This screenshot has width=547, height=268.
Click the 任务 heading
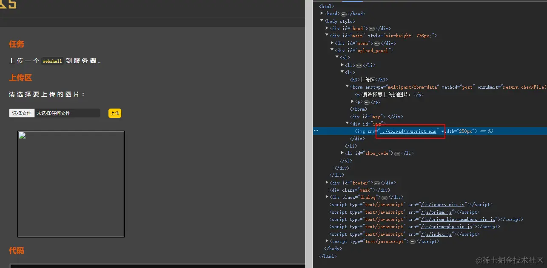pyautogui.click(x=17, y=44)
